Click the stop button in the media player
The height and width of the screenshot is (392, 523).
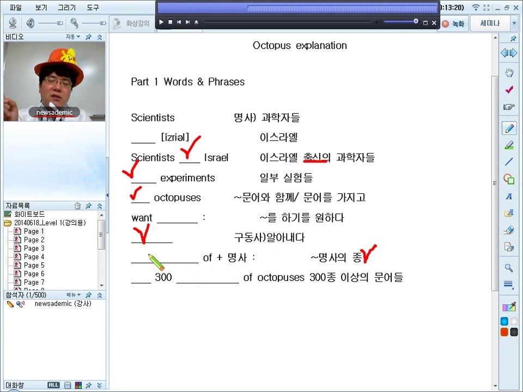point(170,22)
